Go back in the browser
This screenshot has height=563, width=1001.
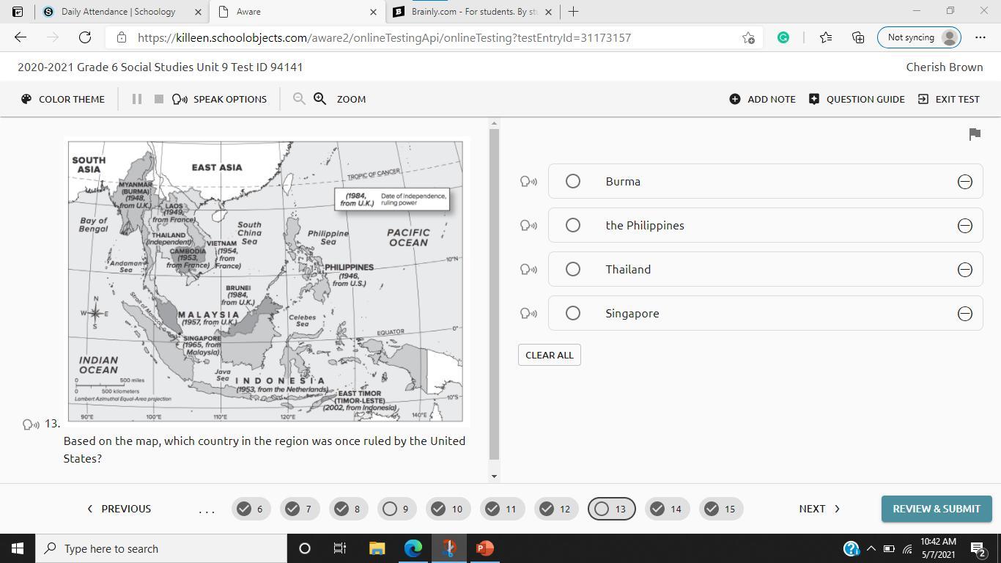[x=21, y=37]
